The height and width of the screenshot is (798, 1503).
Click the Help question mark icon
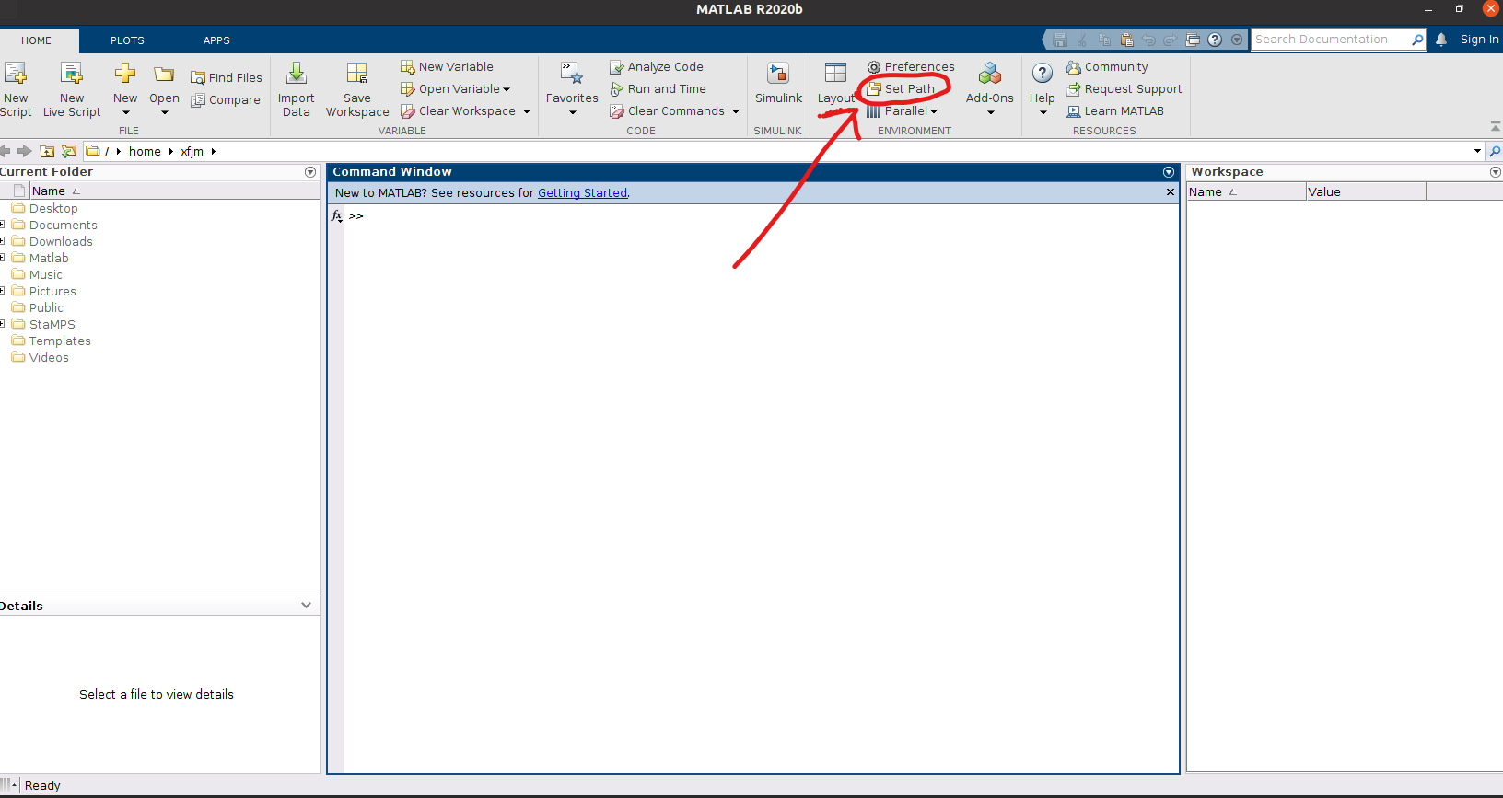tap(1043, 73)
